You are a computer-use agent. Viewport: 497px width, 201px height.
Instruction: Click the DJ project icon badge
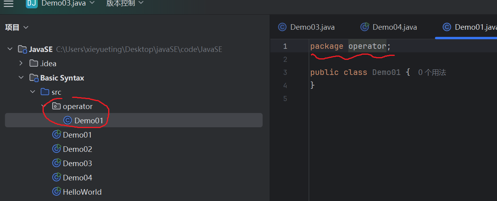pyautogui.click(x=32, y=4)
